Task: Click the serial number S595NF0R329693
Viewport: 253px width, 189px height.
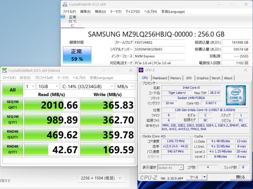Action: coord(159,49)
